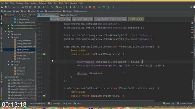Open the TODO tool window
Image resolution: width=195 pixels, height=109 pixels.
point(78,104)
